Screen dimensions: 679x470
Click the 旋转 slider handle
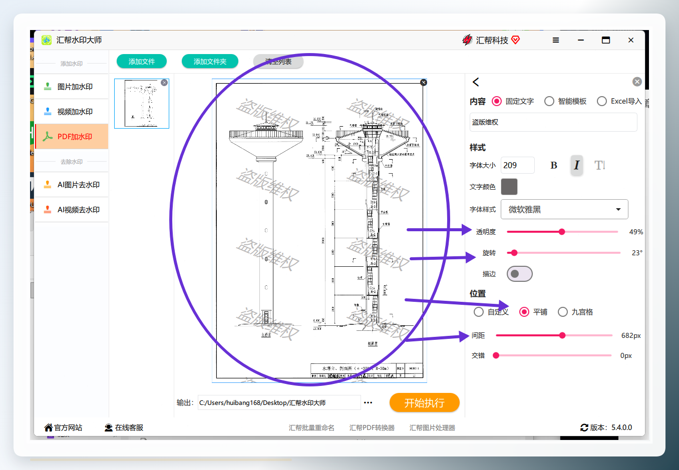(514, 253)
